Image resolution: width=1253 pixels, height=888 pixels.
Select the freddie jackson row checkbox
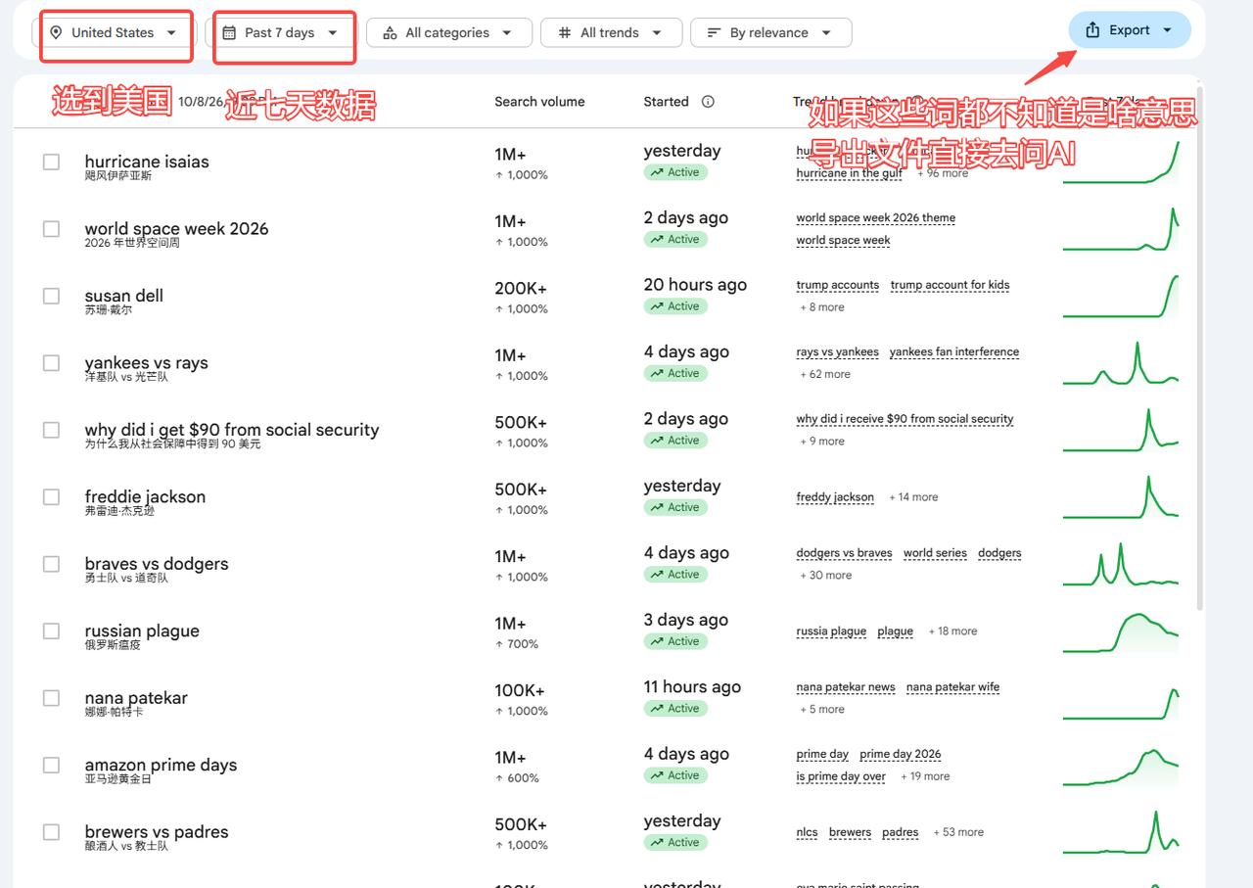[x=52, y=497]
